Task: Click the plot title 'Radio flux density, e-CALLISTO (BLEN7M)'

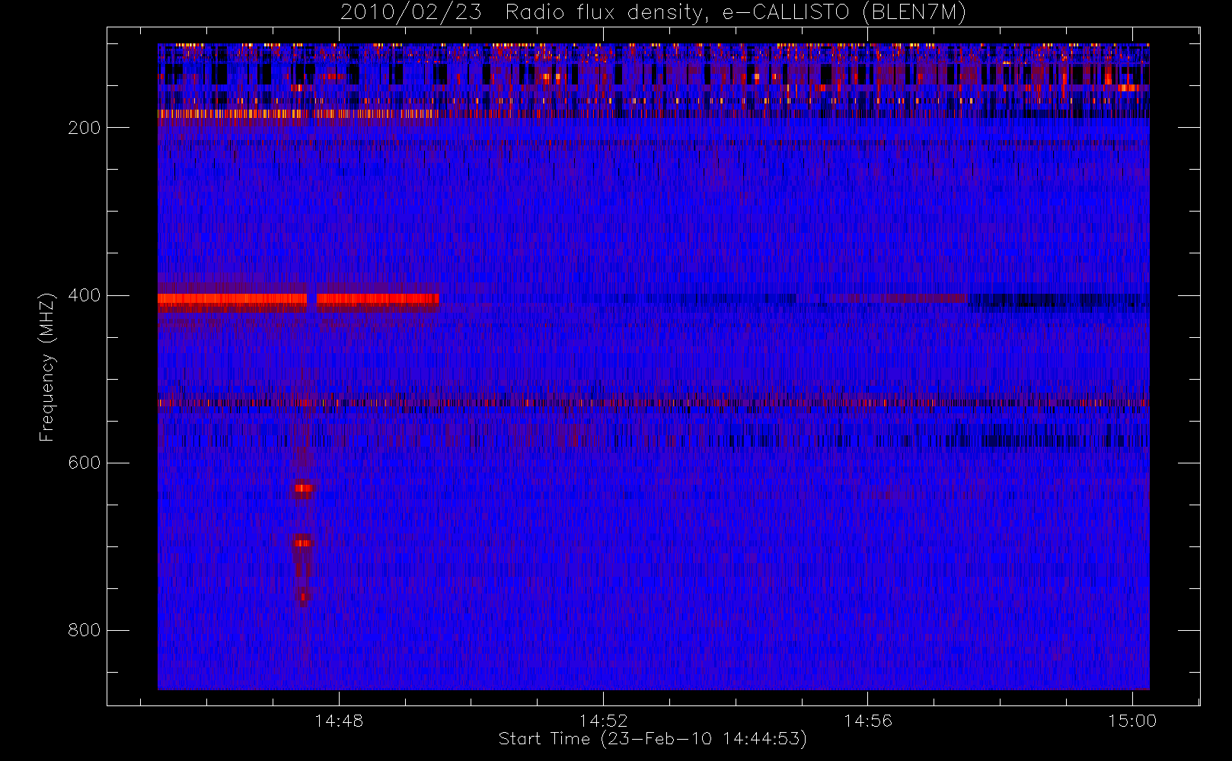Action: tap(736, 13)
